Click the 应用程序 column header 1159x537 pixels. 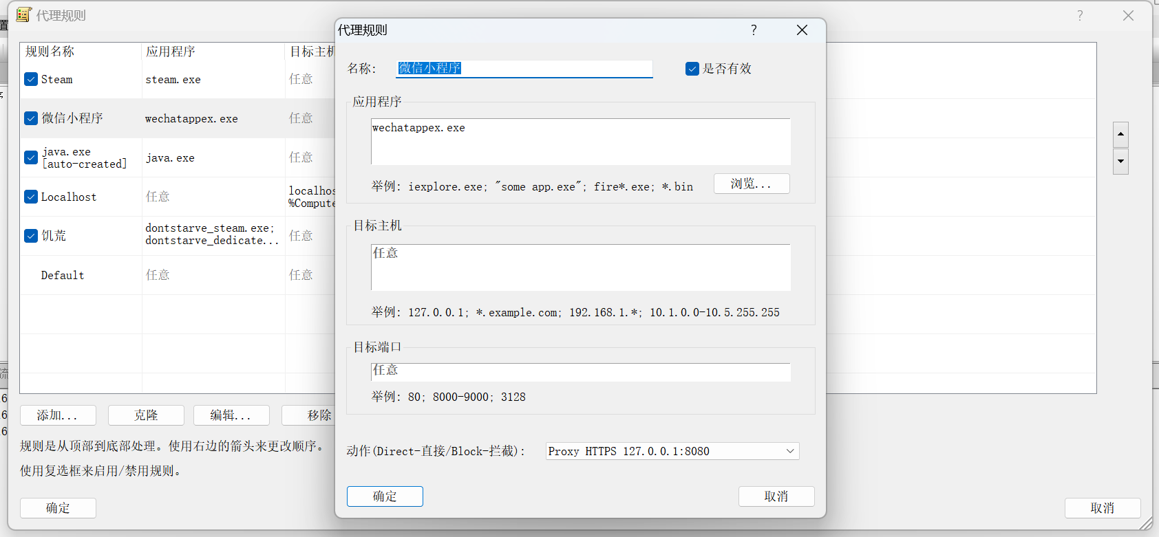click(213, 52)
